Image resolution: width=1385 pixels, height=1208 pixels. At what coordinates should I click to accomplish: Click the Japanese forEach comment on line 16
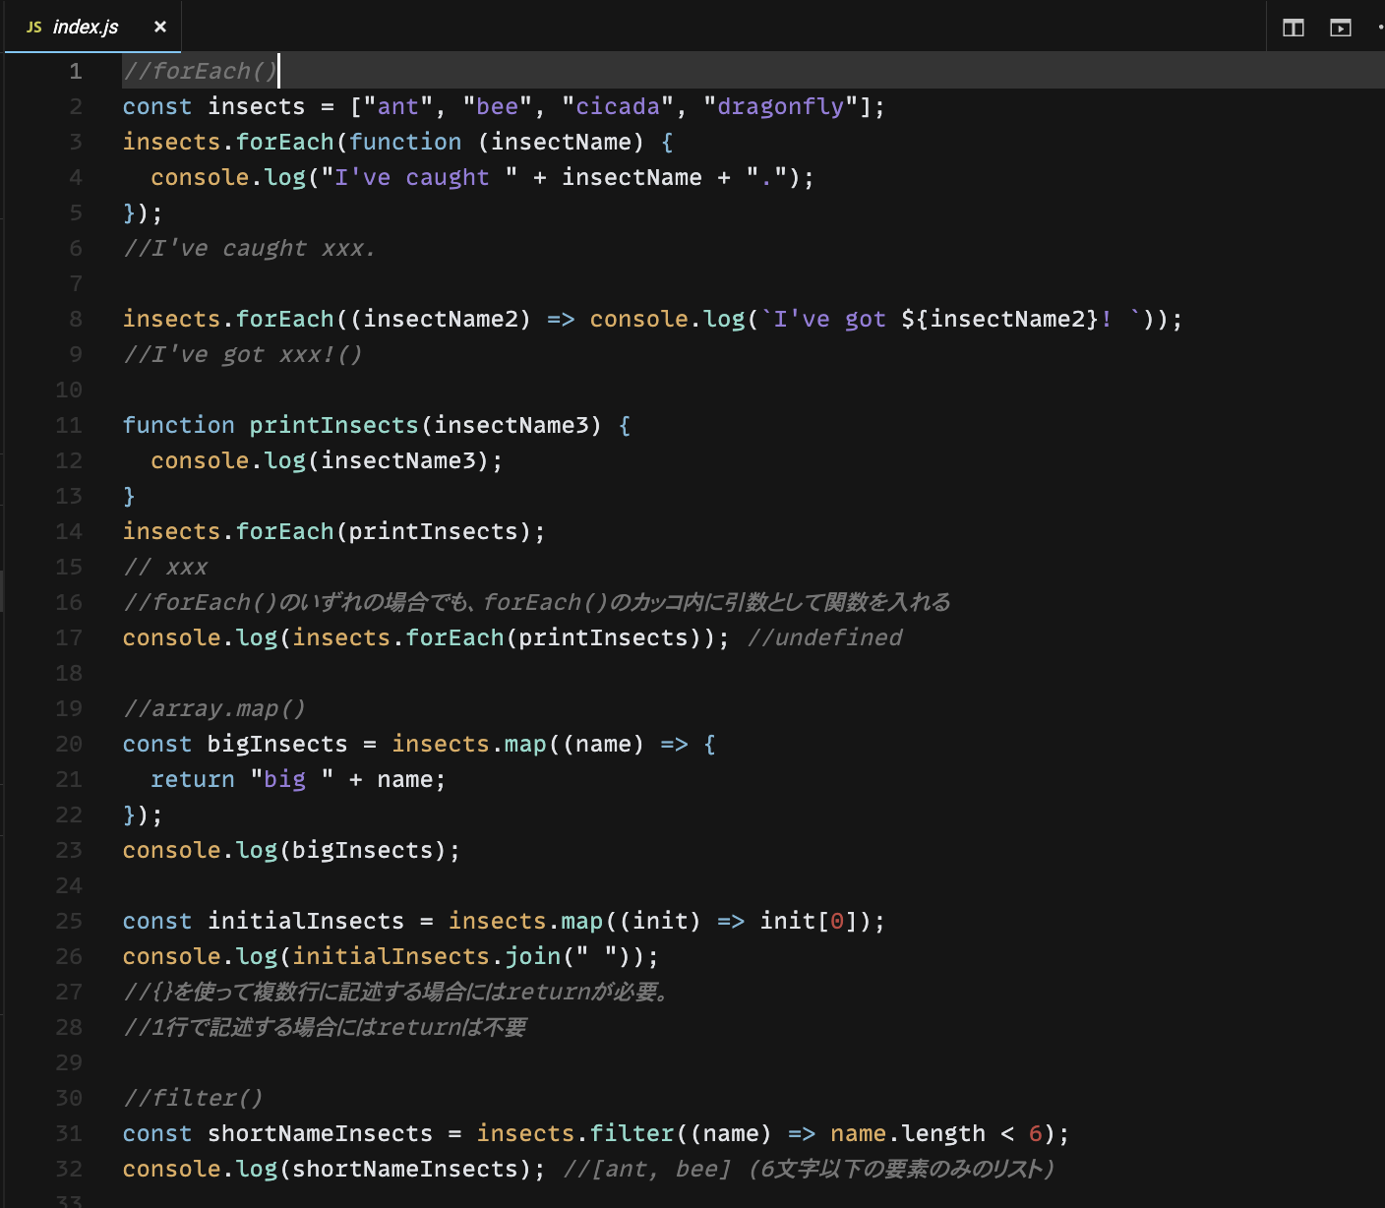(537, 602)
